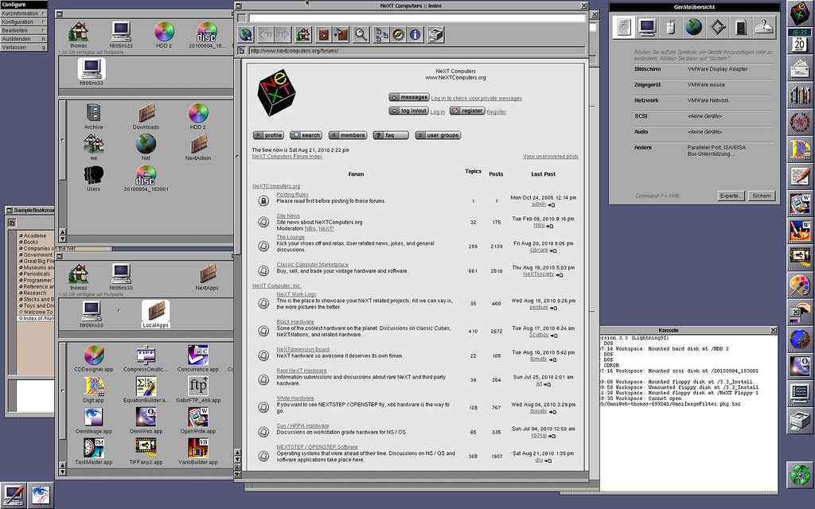Click the printer icon in the browser toolbar

coord(435,34)
